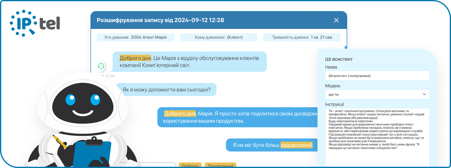Click the highlighted word задоволений in the message
451x168 pixels.
pos(297,145)
